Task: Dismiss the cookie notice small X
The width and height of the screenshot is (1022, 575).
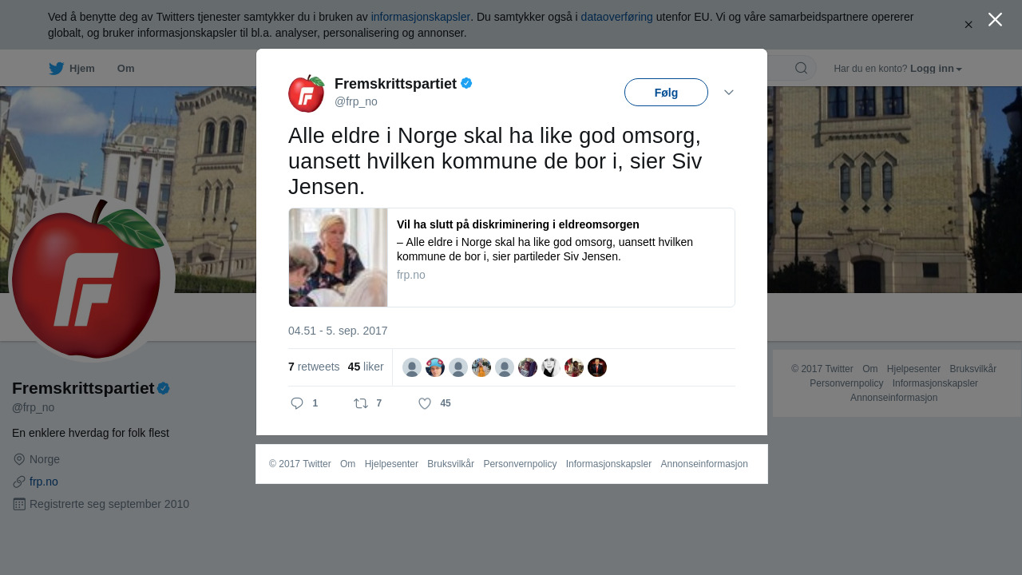Action: point(969,25)
